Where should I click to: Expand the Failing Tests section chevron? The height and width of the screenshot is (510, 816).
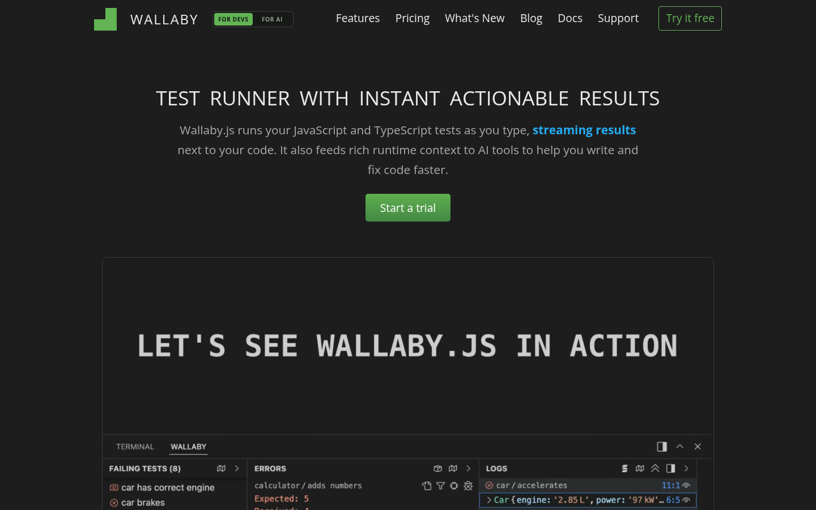click(237, 469)
